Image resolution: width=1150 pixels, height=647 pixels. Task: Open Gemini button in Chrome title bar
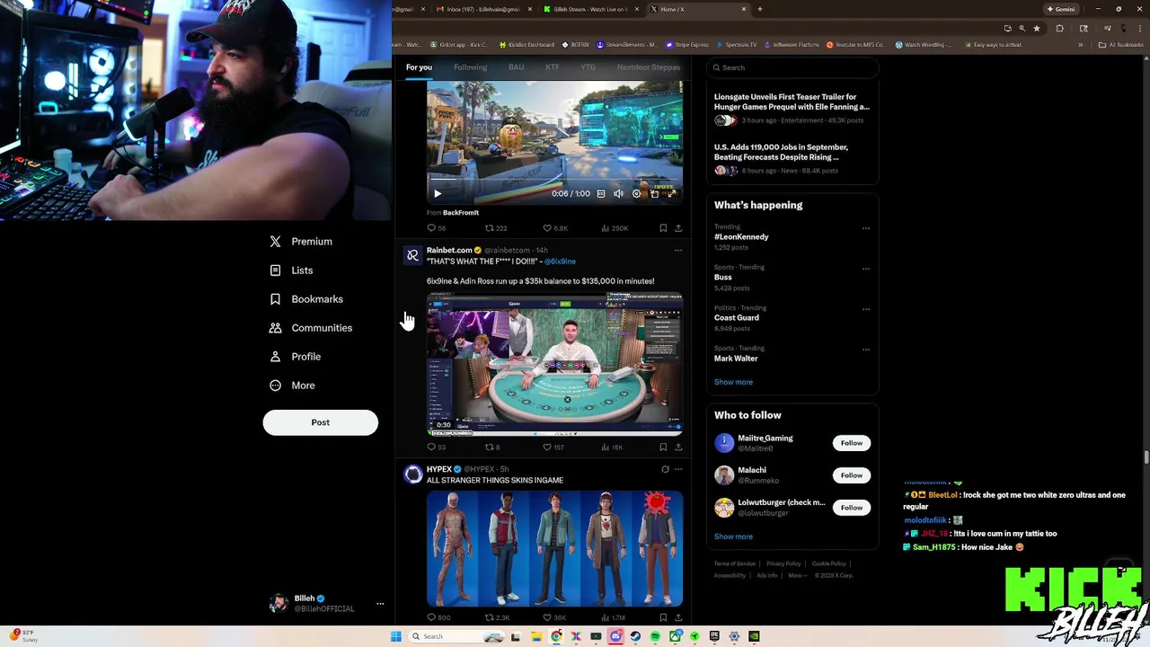click(1063, 9)
